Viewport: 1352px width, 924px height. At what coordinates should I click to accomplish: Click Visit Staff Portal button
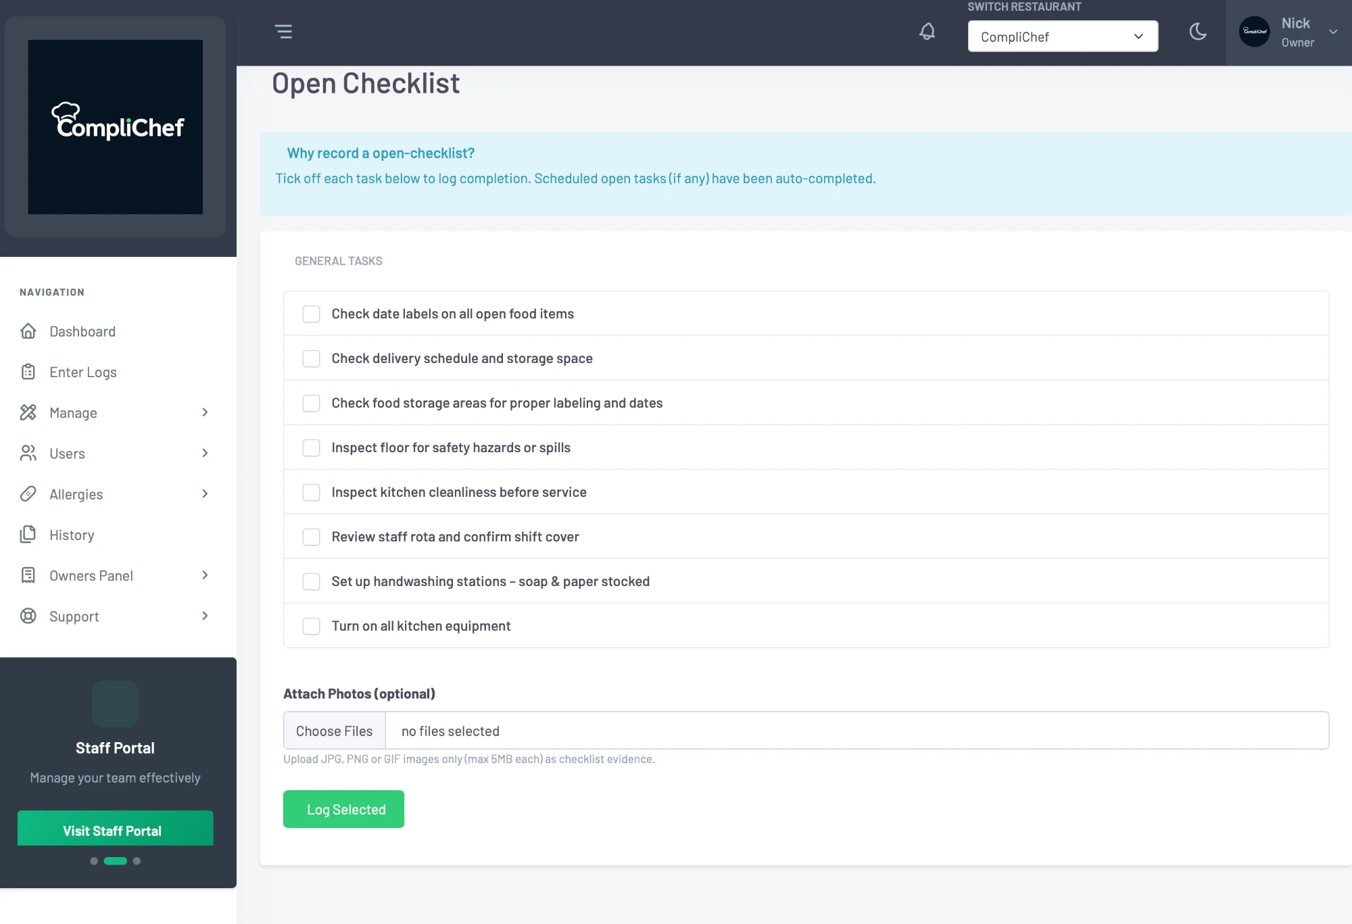point(116,829)
